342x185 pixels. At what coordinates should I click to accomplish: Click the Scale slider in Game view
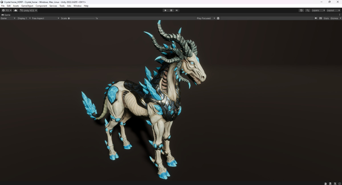82,18
